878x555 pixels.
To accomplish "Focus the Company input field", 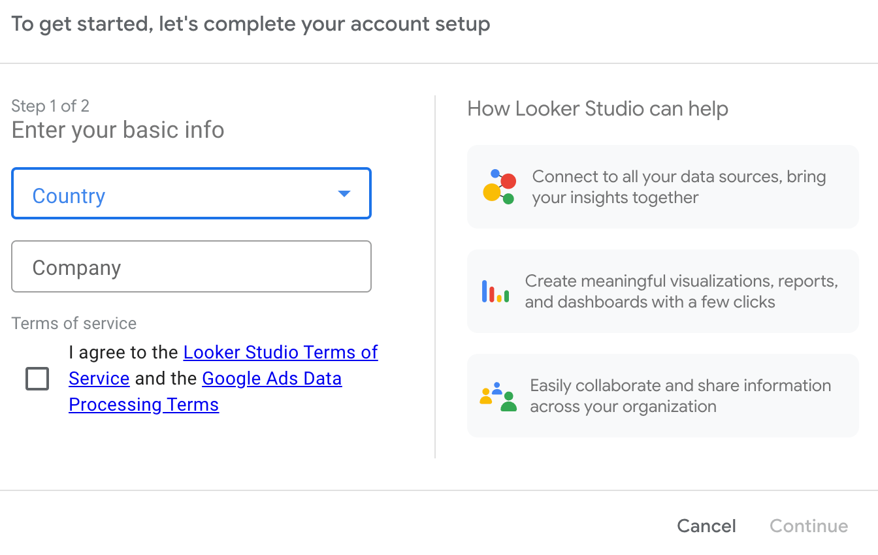I will click(x=191, y=267).
